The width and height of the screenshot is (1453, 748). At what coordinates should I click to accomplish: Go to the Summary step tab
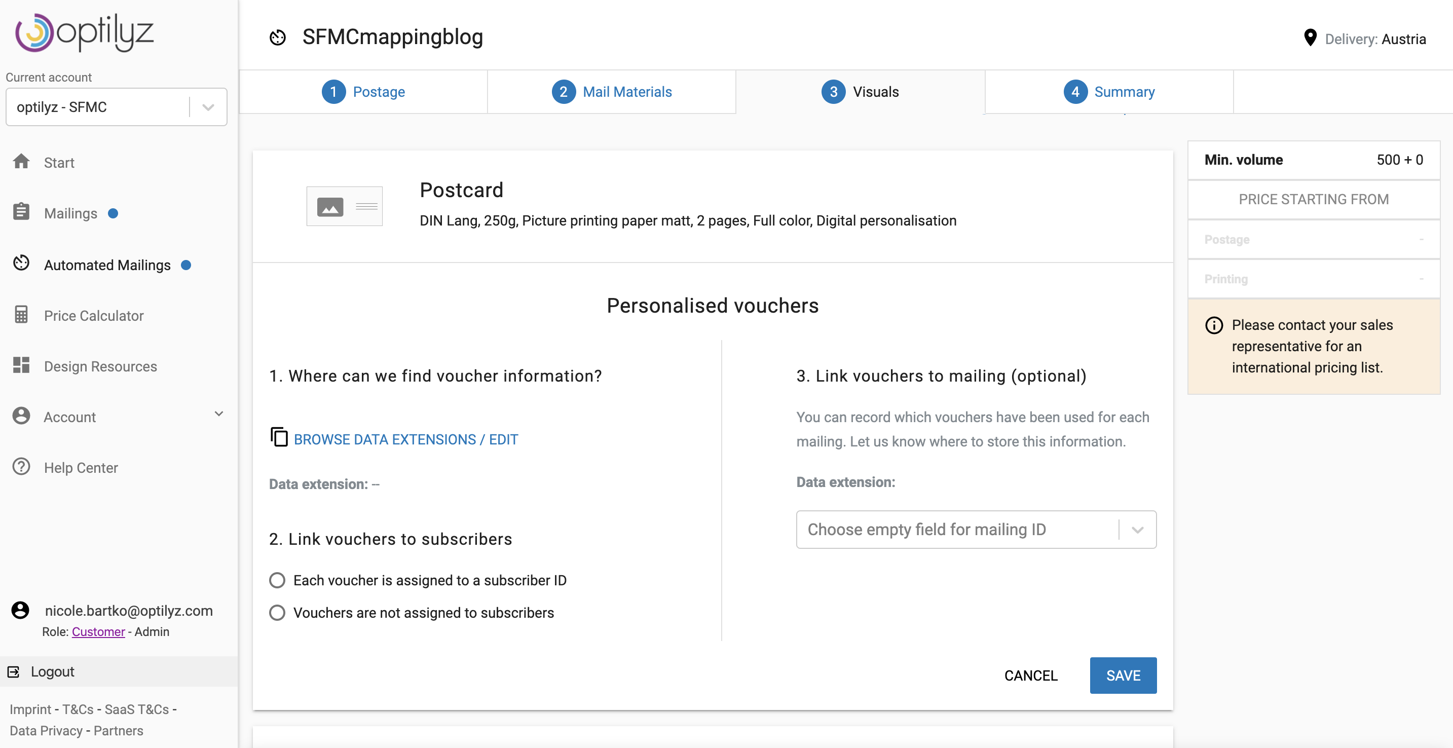[1109, 92]
